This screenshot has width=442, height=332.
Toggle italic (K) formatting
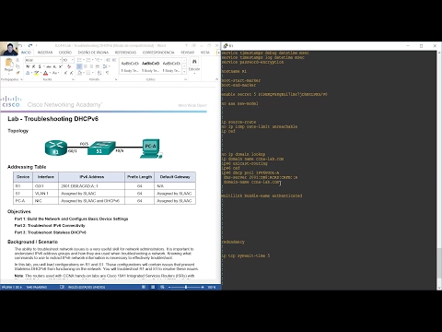(33, 66)
